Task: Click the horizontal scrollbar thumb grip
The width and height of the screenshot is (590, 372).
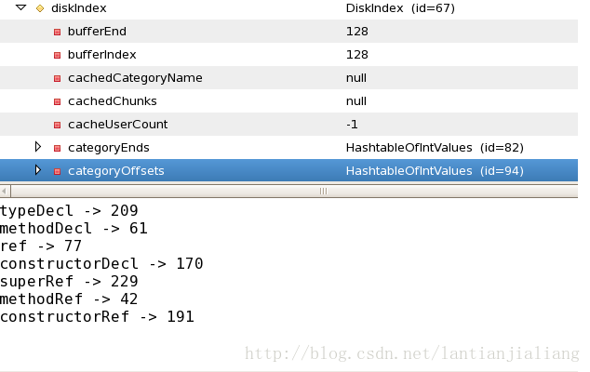Action: click(x=323, y=191)
